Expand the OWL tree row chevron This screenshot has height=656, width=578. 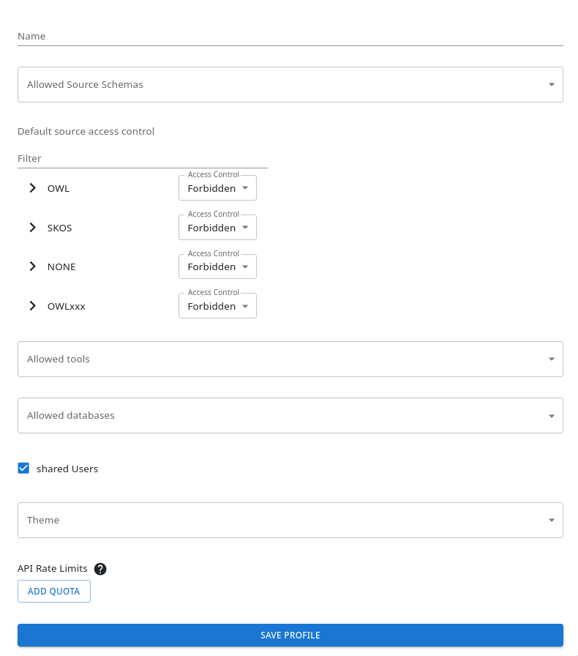click(33, 188)
